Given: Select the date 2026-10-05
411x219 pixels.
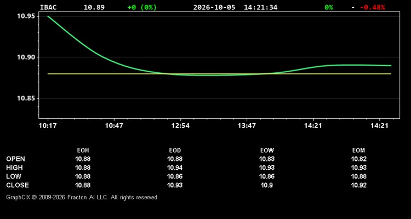Looking at the screenshot, I should pyautogui.click(x=214, y=7).
